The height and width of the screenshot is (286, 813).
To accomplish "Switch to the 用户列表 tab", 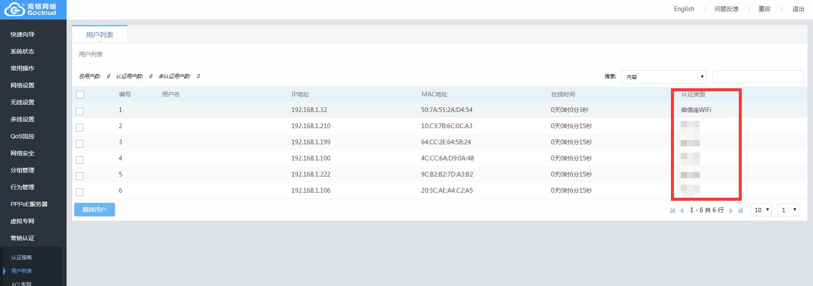I will tap(100, 35).
